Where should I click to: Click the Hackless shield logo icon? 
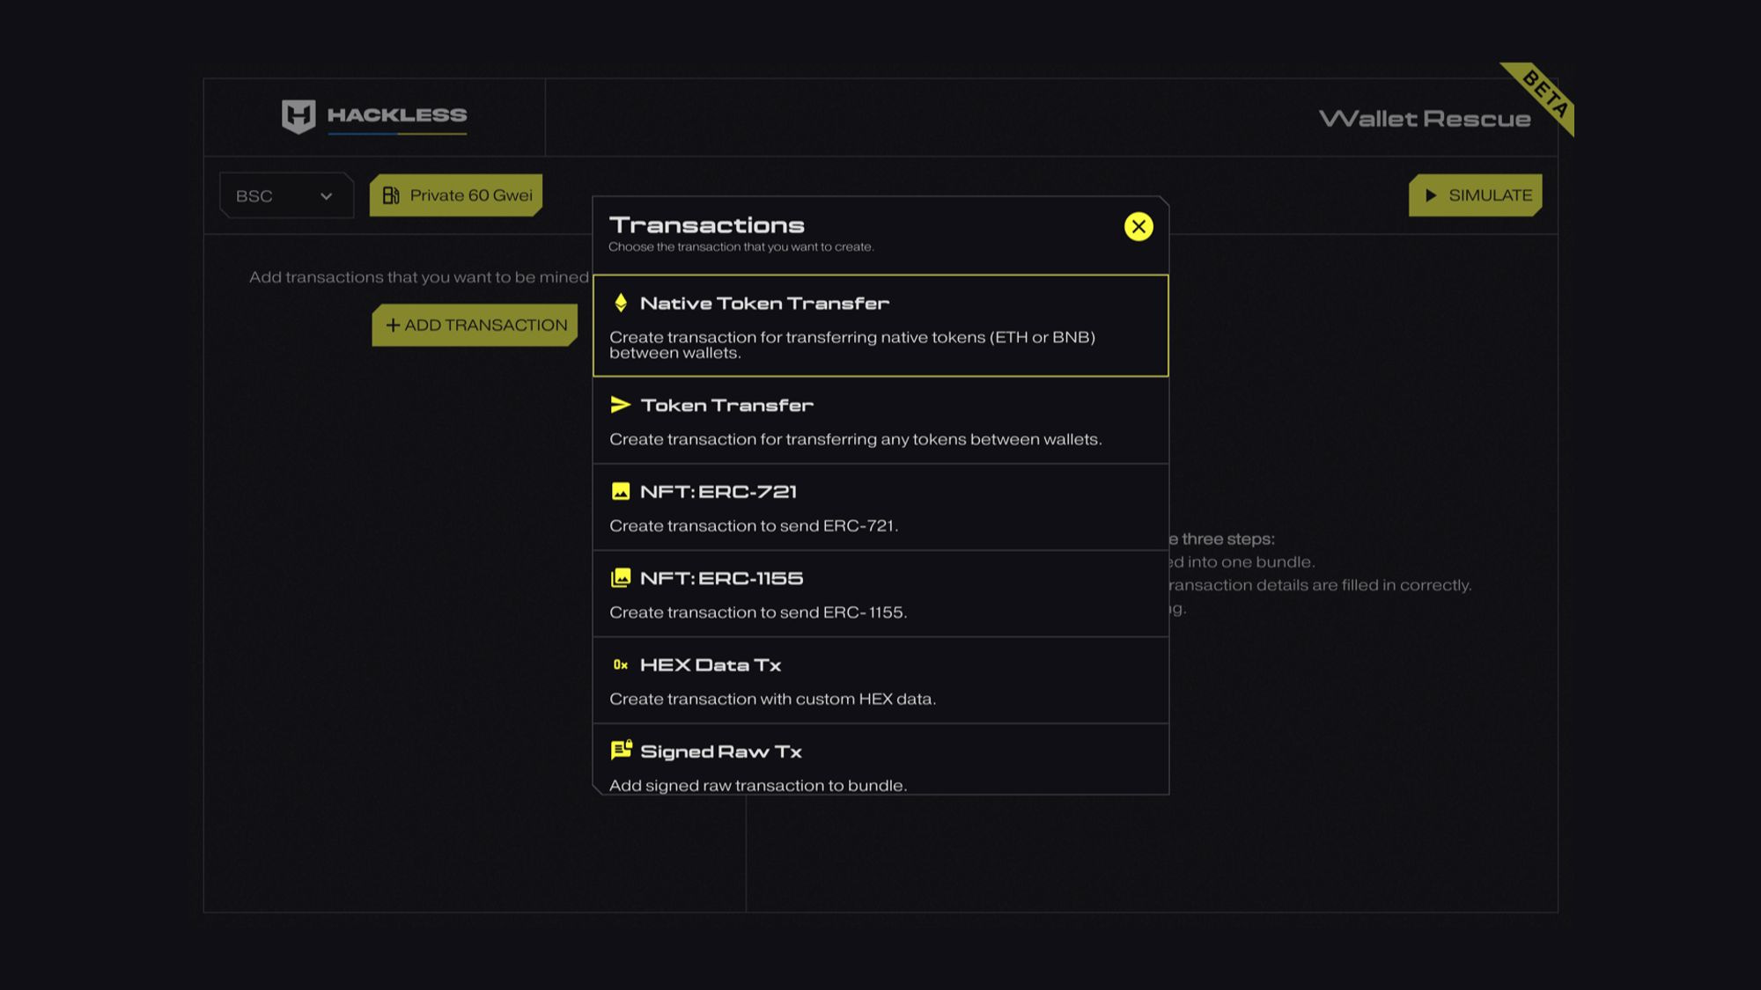298,116
